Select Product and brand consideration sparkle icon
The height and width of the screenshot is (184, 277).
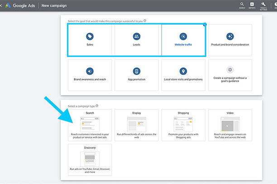230,37
